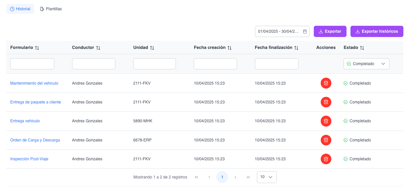Image resolution: width=410 pixels, height=192 pixels.
Task: Open calendar icon in date range field
Action: point(305,31)
